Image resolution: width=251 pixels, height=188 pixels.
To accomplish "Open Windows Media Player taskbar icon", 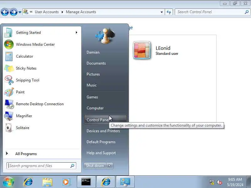I will click(66, 182).
